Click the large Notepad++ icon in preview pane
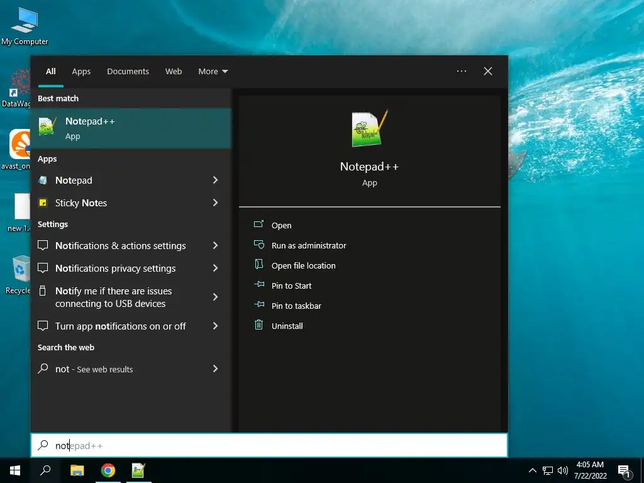The height and width of the screenshot is (483, 644). click(x=370, y=128)
